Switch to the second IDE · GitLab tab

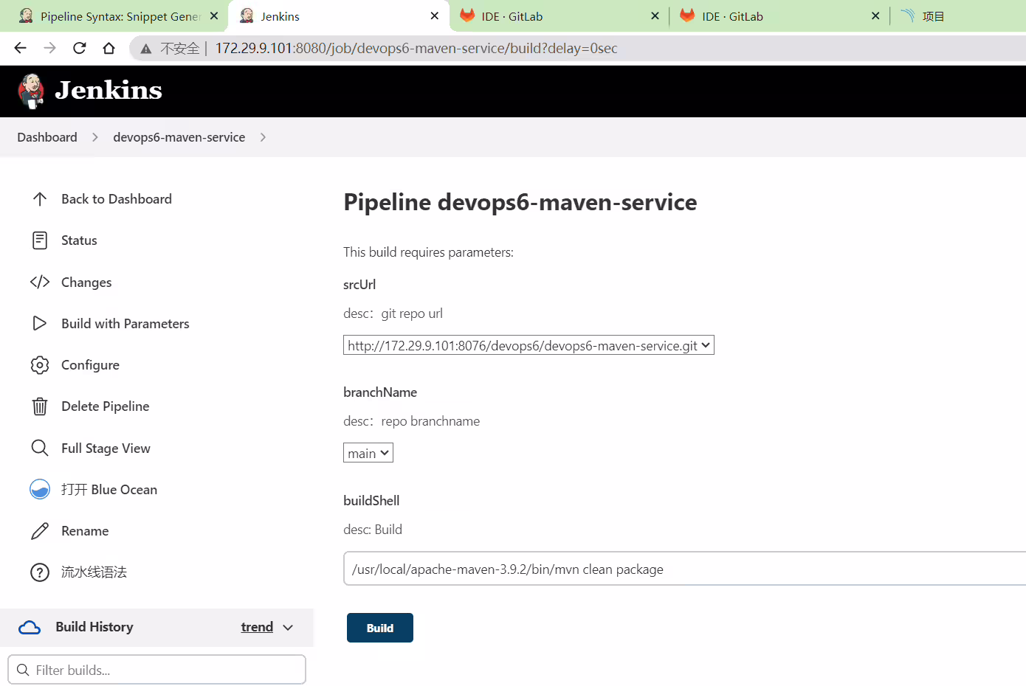pyautogui.click(x=779, y=16)
